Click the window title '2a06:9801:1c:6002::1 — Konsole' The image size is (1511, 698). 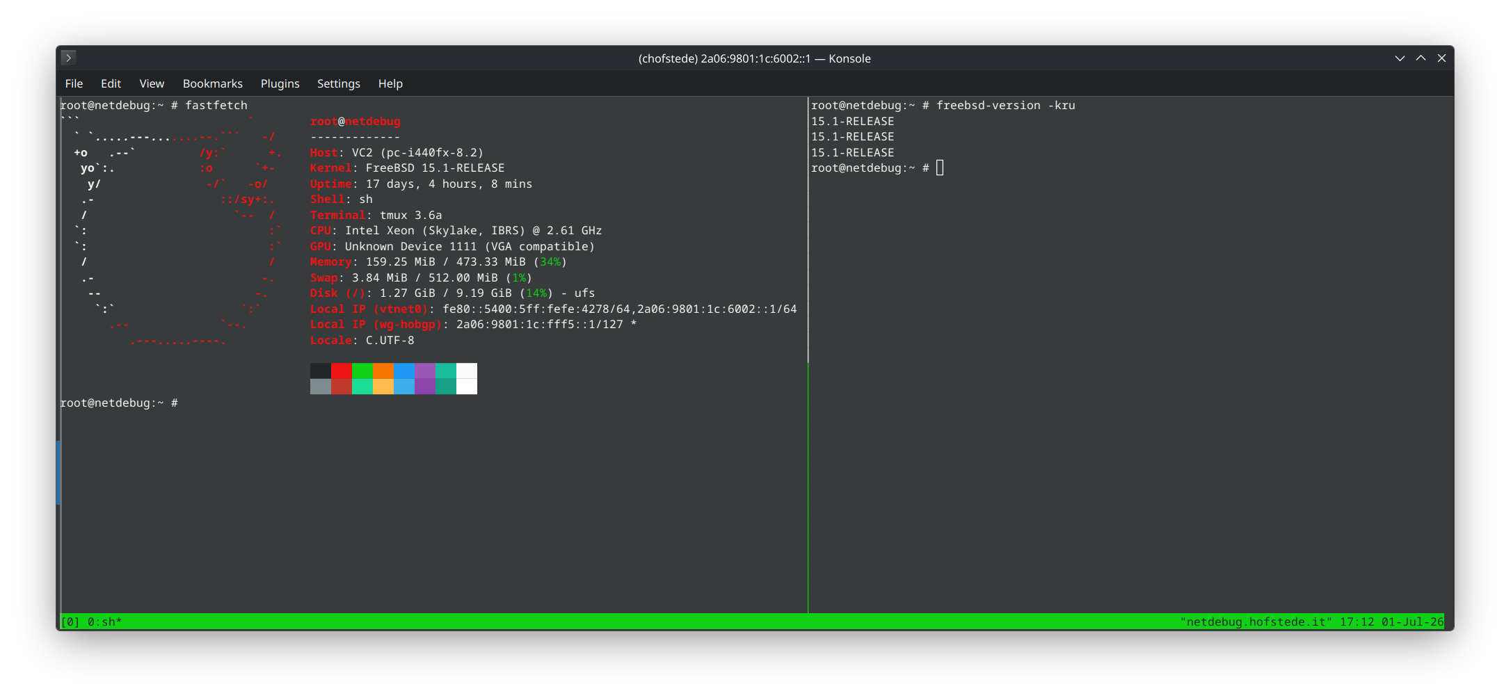pos(785,58)
